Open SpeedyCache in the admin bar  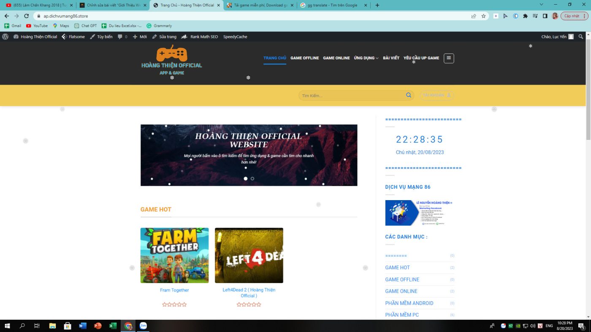(235, 37)
